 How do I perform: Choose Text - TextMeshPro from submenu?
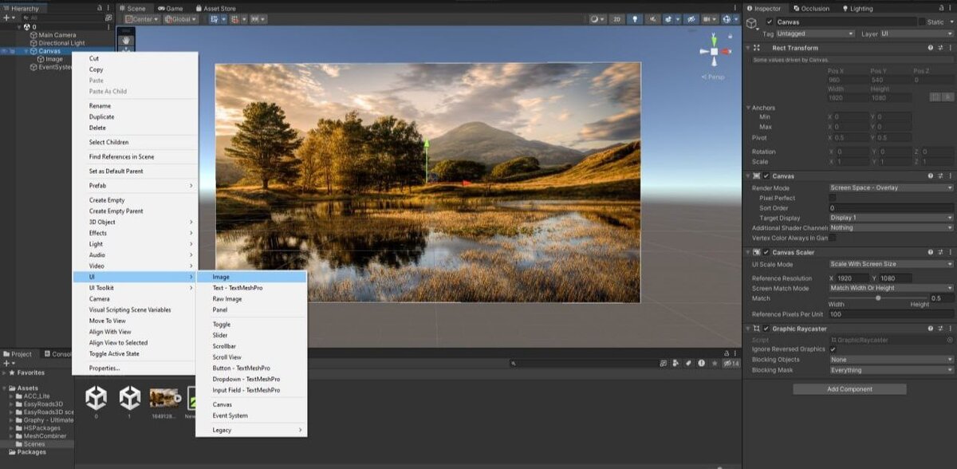[x=251, y=288]
